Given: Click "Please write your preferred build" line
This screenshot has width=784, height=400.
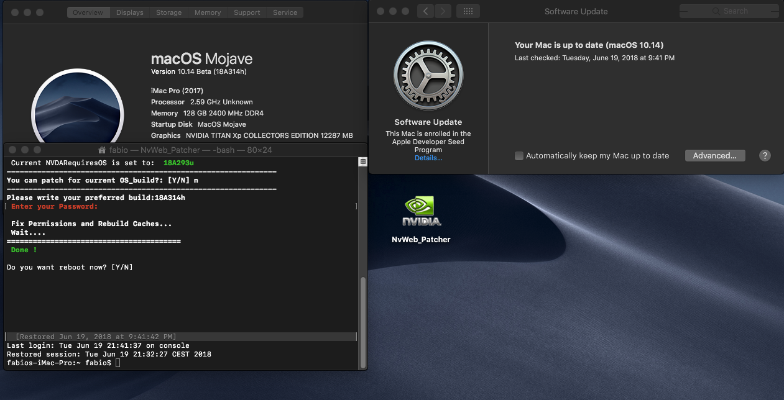Looking at the screenshot, I should tap(96, 198).
